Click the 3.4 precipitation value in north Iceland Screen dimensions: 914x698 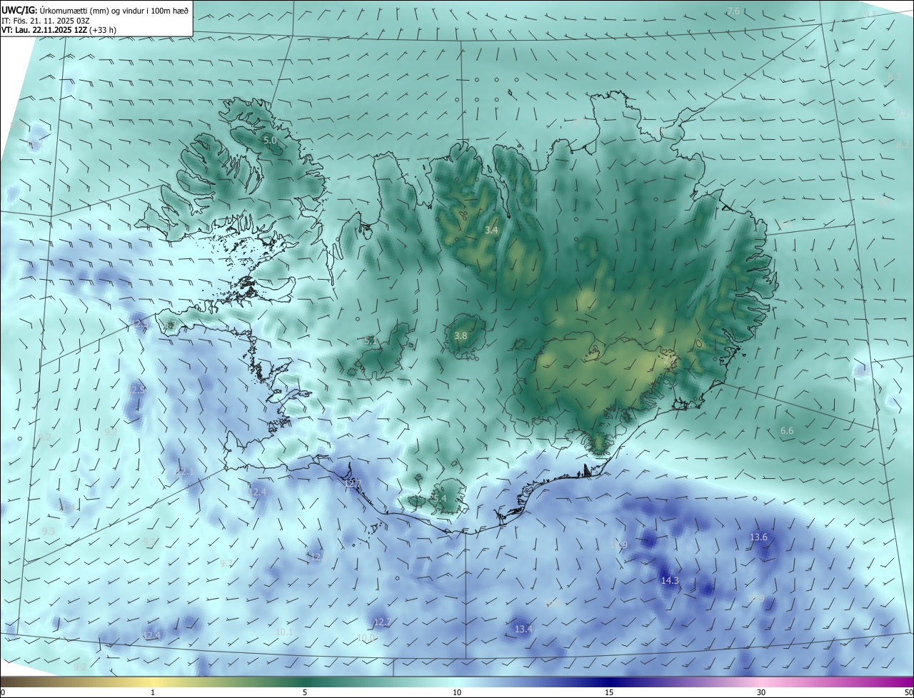click(491, 230)
